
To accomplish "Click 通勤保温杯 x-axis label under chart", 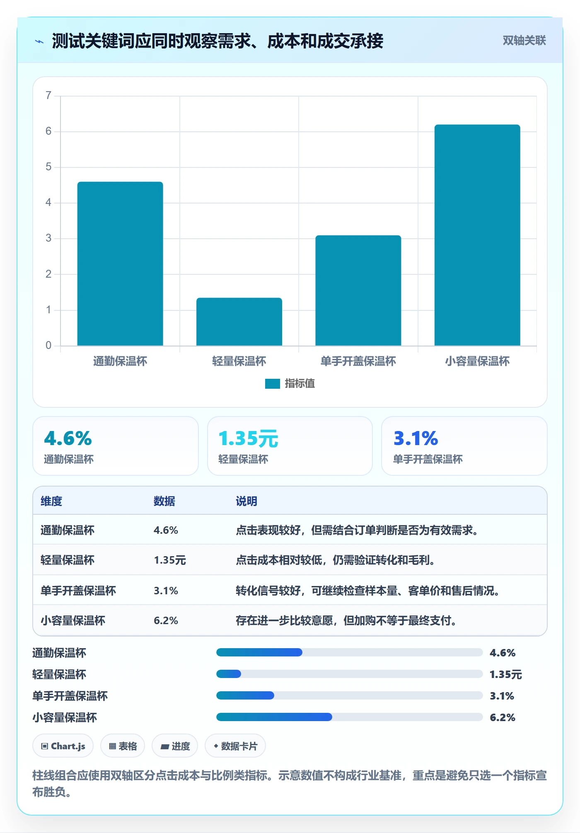I will pos(120,361).
